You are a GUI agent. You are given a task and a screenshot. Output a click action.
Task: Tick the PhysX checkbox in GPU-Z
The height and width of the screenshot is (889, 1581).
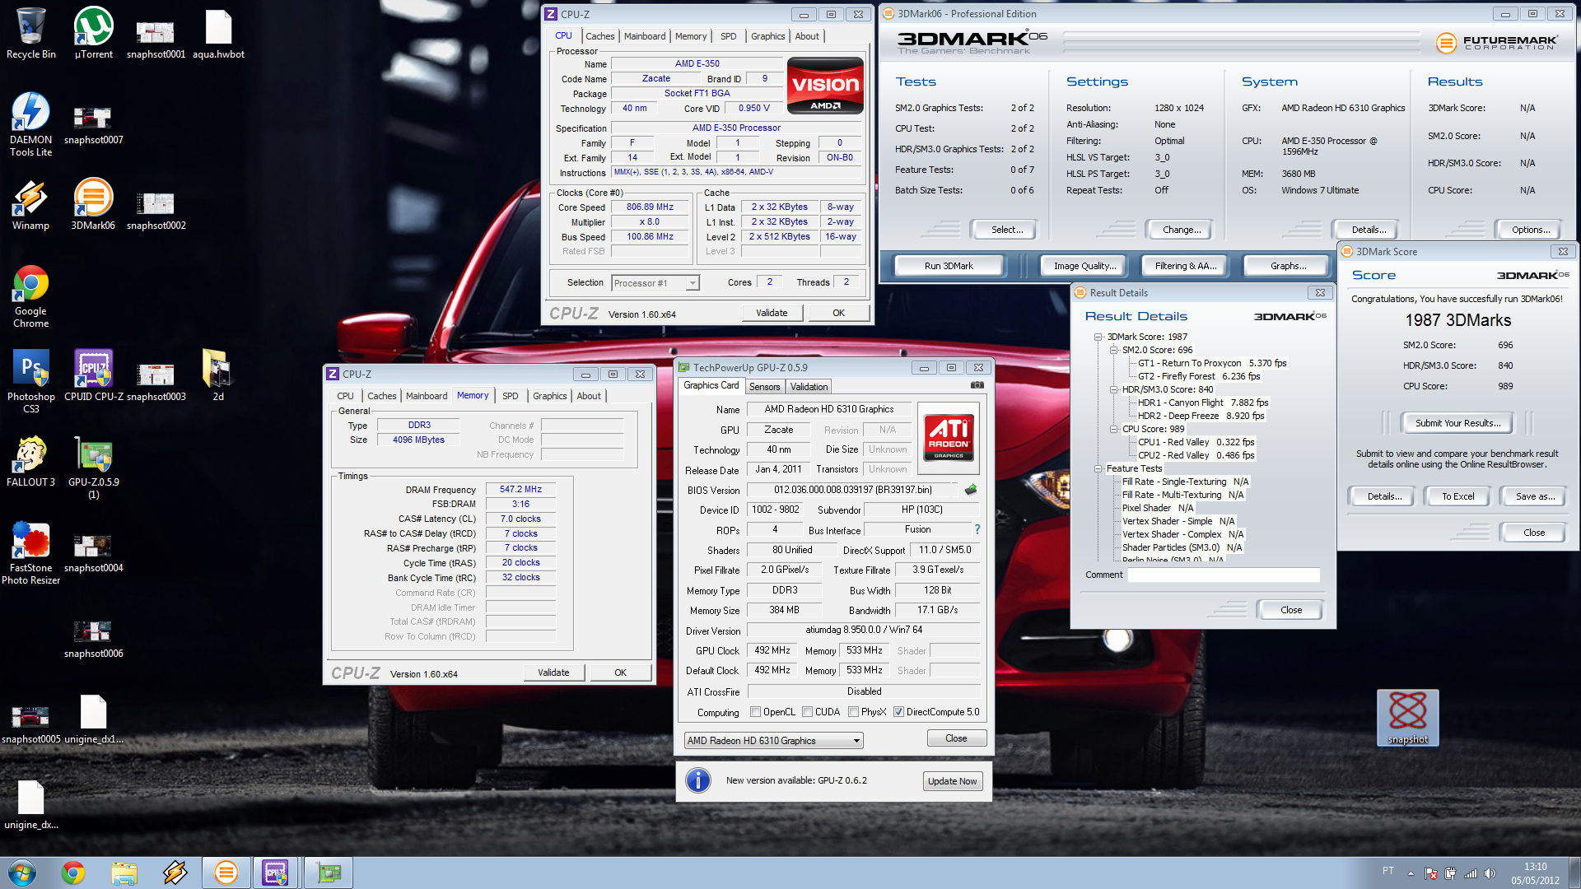(853, 712)
